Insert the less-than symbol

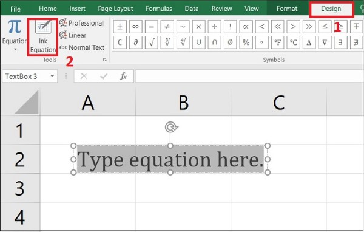pos(261,27)
